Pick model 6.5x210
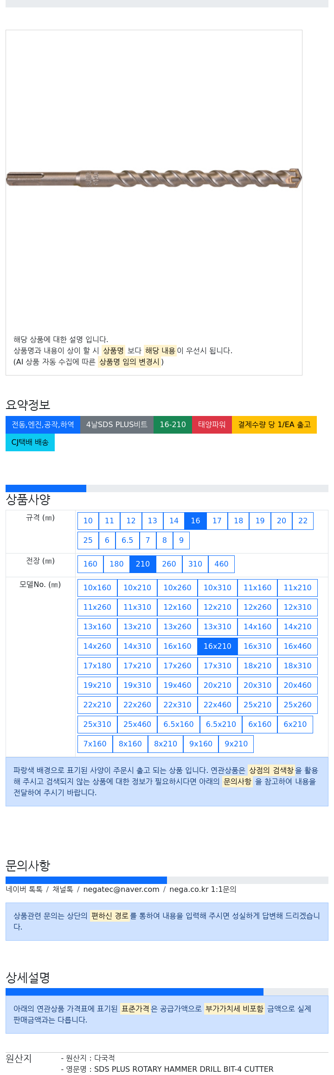The height and width of the screenshot is (1075, 334). tap(221, 724)
